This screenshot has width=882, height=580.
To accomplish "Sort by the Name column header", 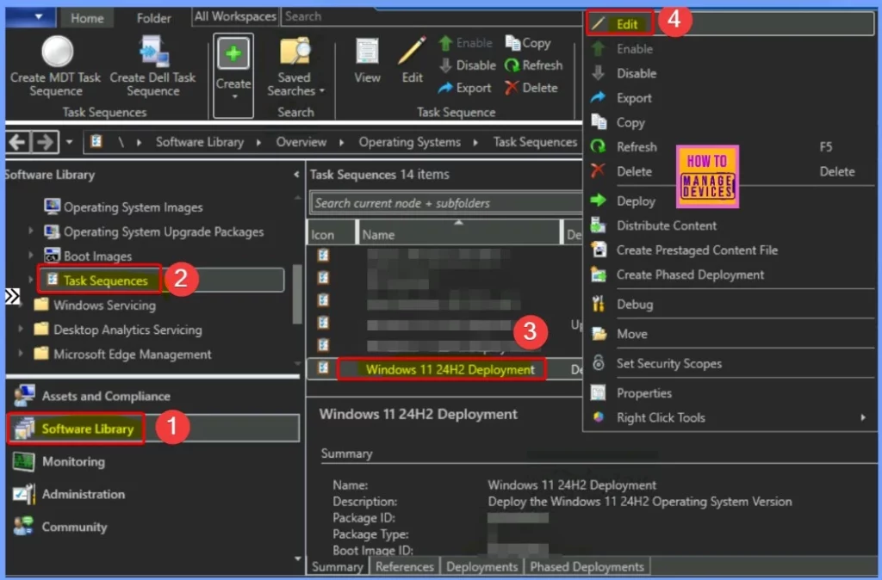I will point(459,234).
